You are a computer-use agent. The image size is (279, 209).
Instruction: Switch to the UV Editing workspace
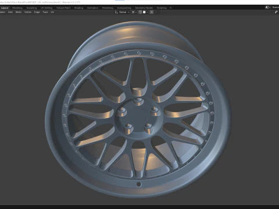click(46, 8)
